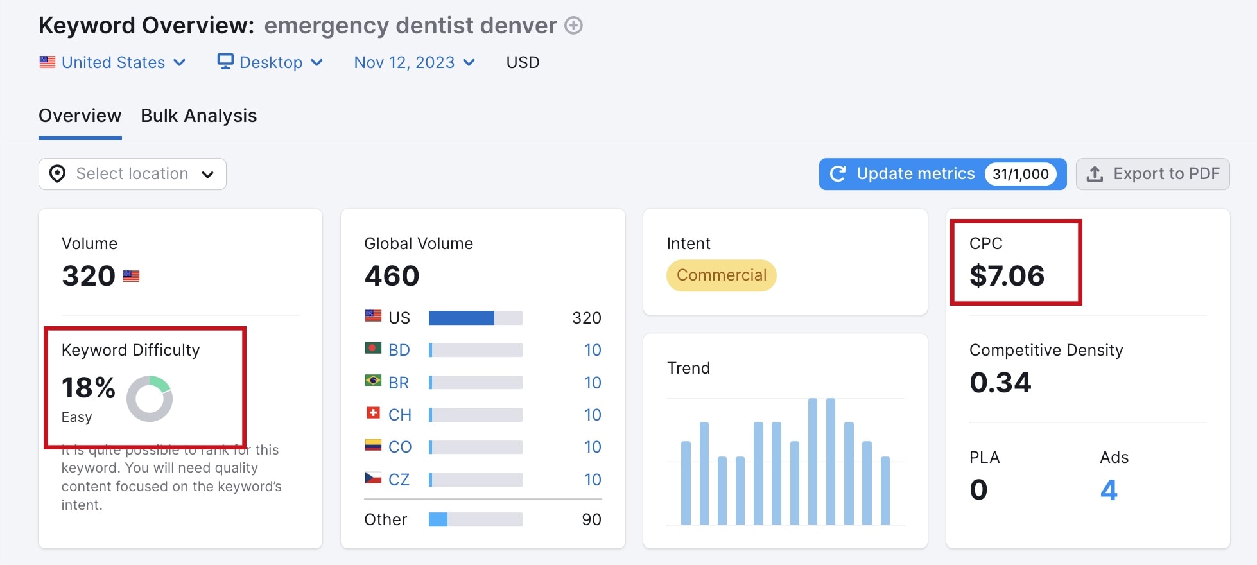Click the US flag next to United States
Viewport: 1257px width, 565px height.
click(x=47, y=61)
